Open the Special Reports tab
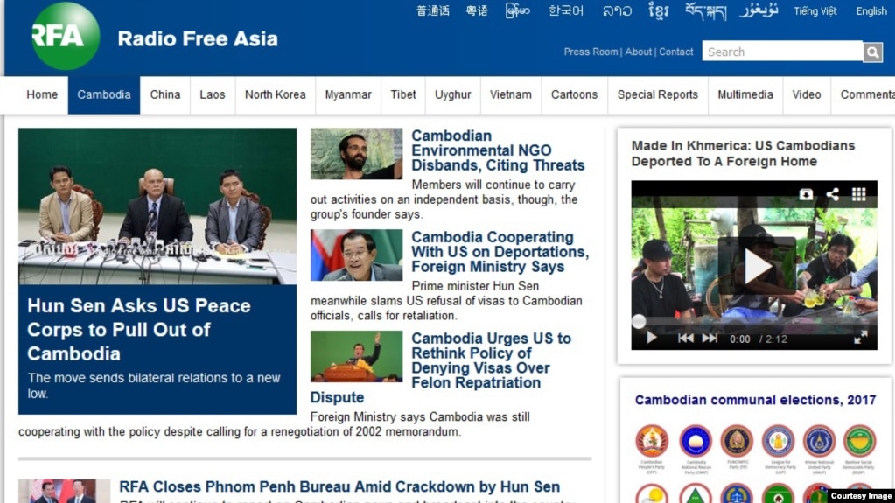Image resolution: width=895 pixels, height=503 pixels. [x=658, y=94]
